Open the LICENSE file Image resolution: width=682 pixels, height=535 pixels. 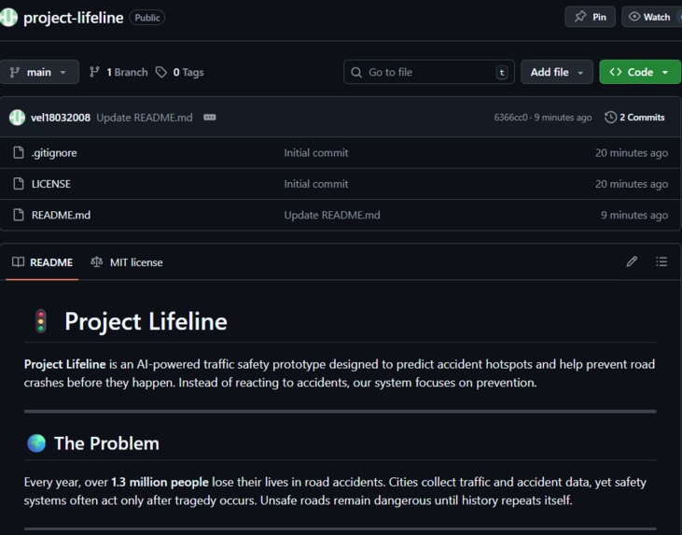click(x=51, y=184)
